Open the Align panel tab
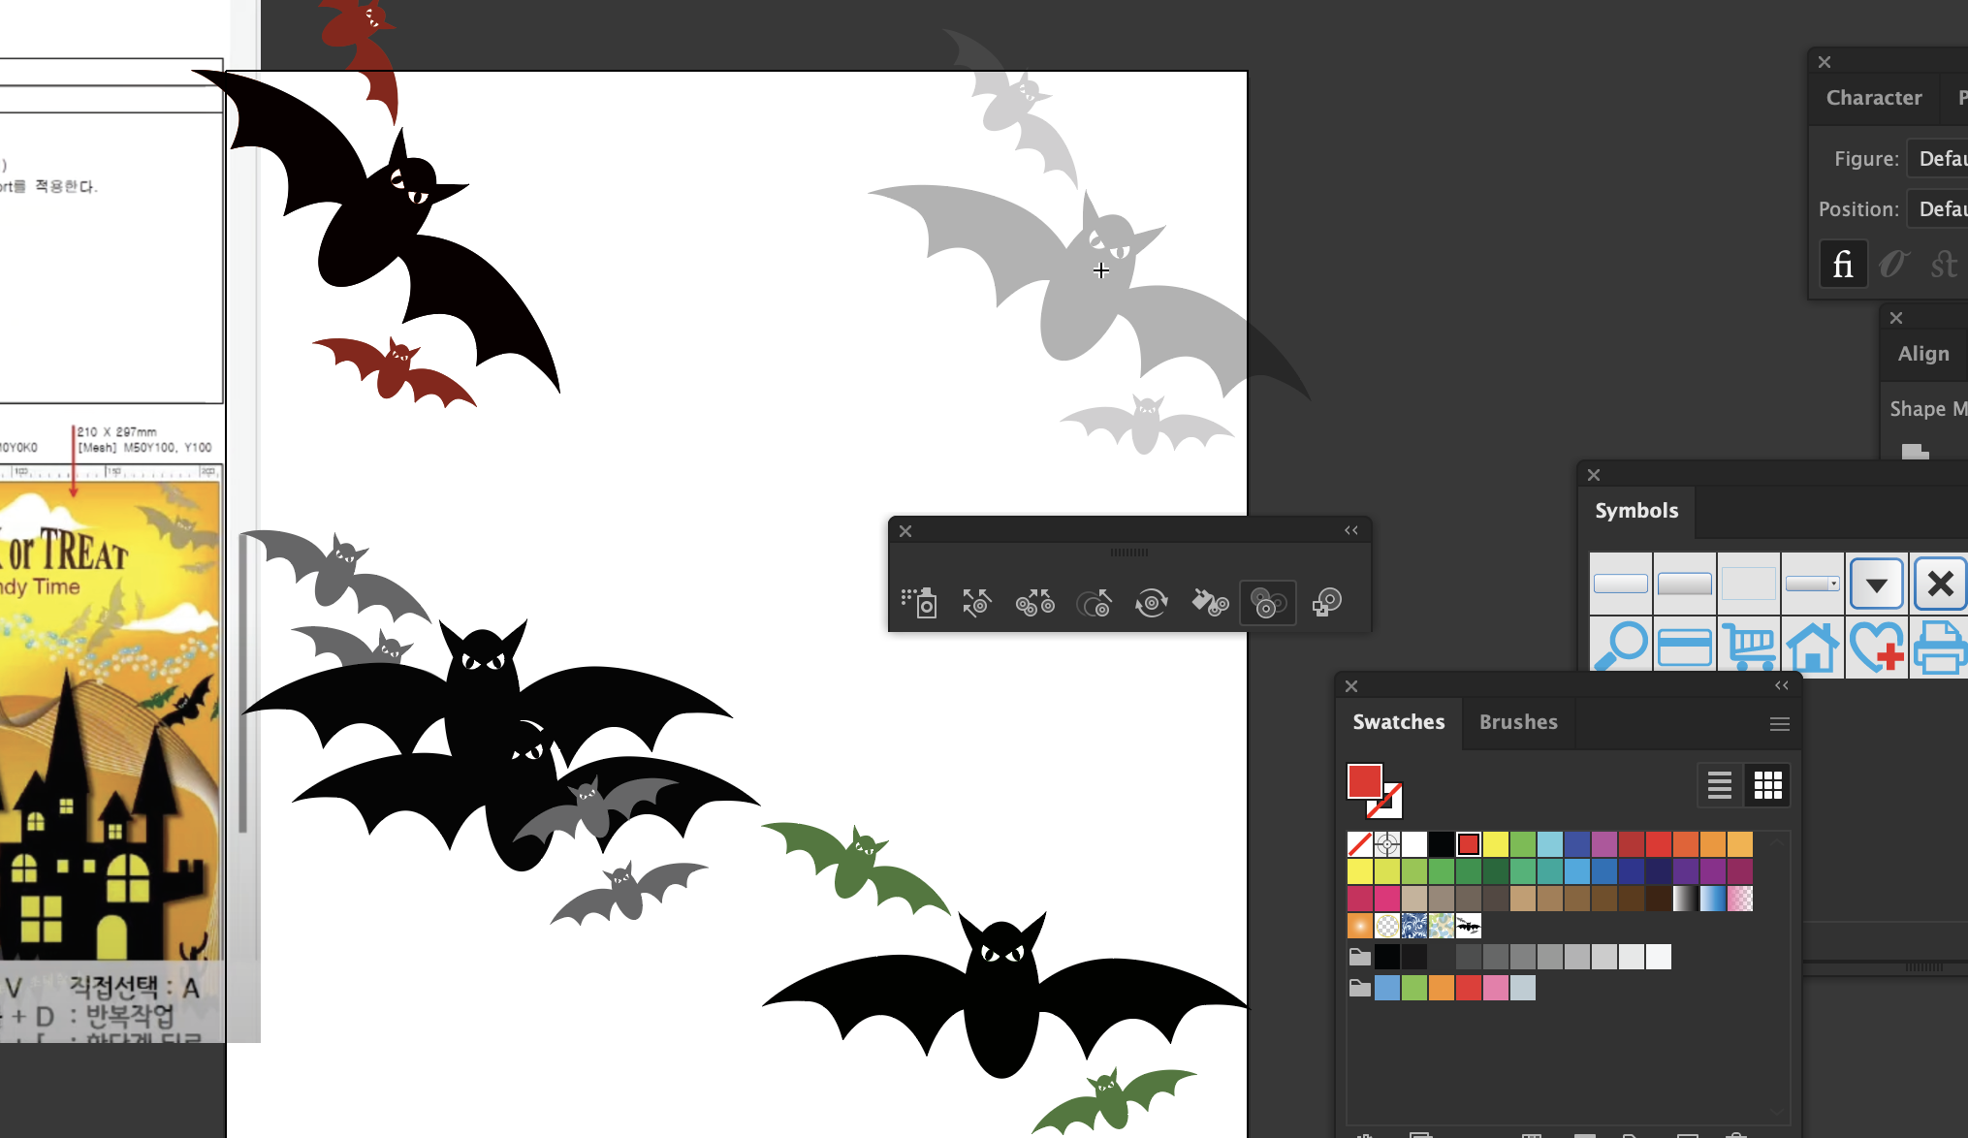 (x=1923, y=354)
